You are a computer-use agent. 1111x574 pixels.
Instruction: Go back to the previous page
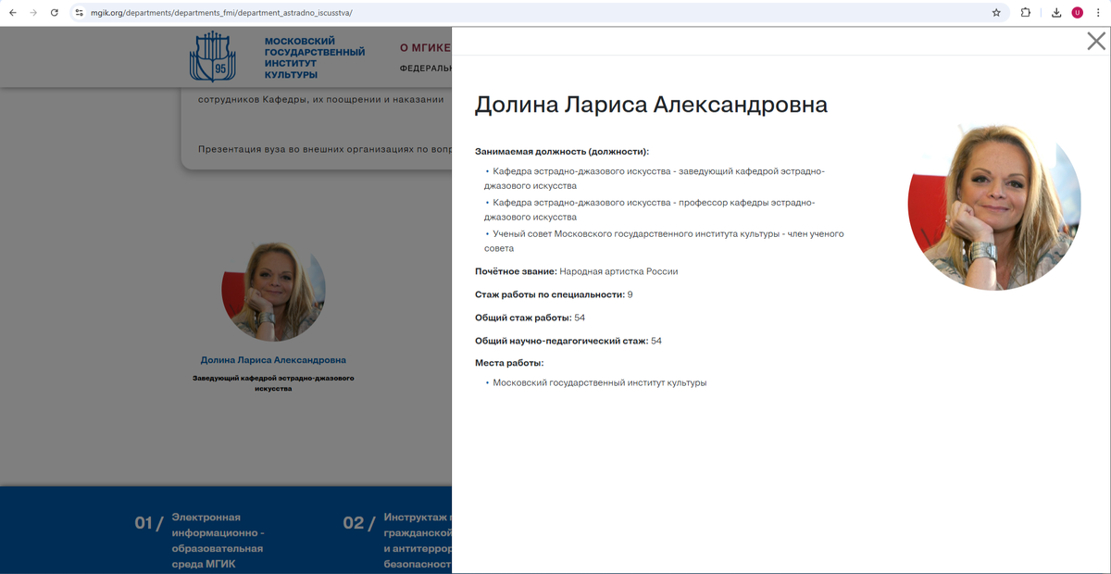pyautogui.click(x=11, y=14)
